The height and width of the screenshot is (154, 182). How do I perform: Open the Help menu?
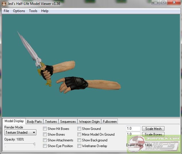tap(45, 11)
